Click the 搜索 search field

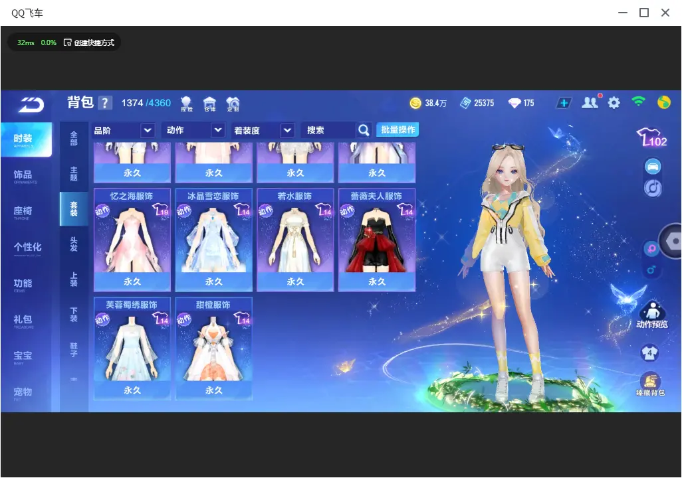point(329,130)
